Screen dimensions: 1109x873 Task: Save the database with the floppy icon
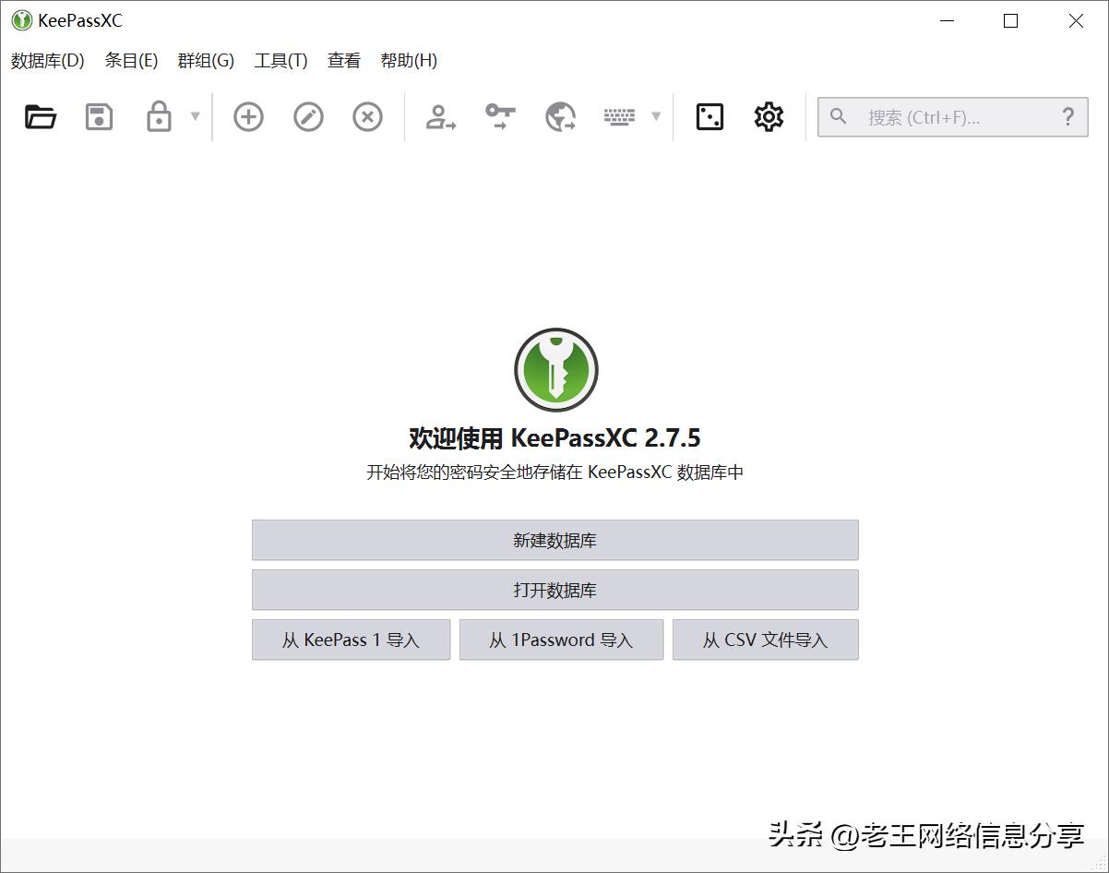tap(98, 116)
